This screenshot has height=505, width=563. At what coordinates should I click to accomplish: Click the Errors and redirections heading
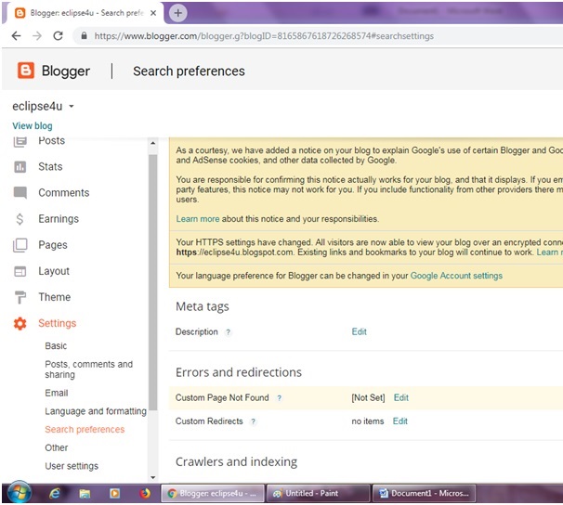pos(239,372)
